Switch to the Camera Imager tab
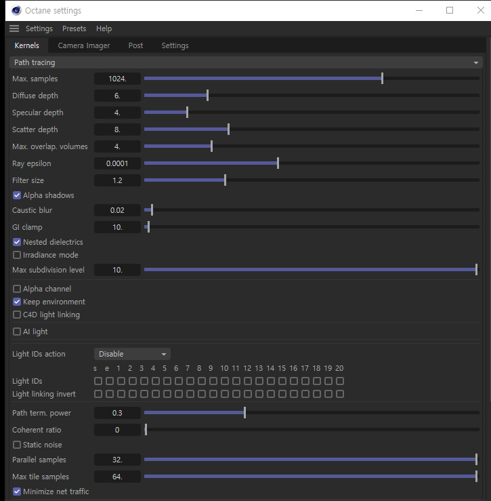The height and width of the screenshot is (501, 491). click(84, 45)
